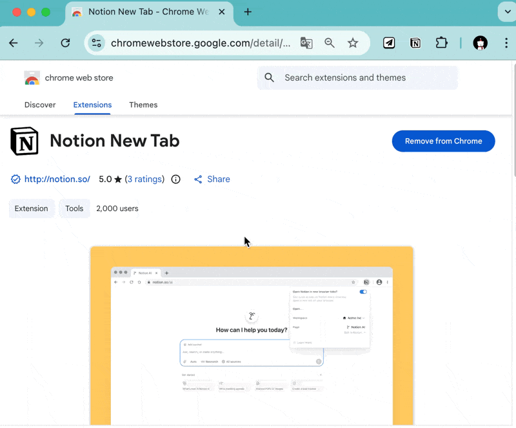Bookmark this page with the star icon
The width and height of the screenshot is (516, 428).
pos(353,43)
